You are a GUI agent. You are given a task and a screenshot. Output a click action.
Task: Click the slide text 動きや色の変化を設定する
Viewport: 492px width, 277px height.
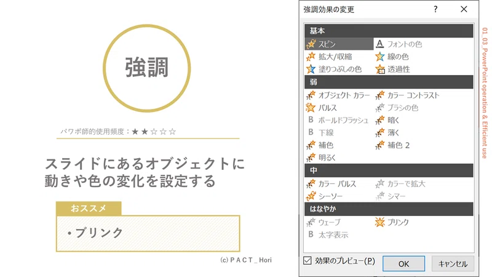click(x=130, y=181)
